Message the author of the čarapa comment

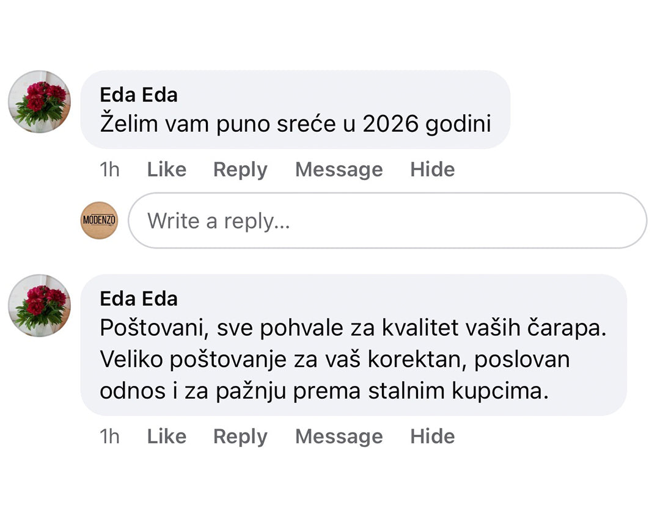(339, 436)
